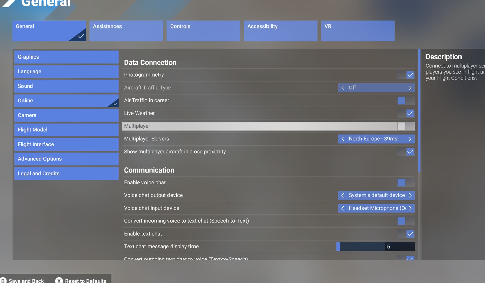Click the Multiplayer setting row label
This screenshot has width=485, height=283.
pyautogui.click(x=137, y=126)
